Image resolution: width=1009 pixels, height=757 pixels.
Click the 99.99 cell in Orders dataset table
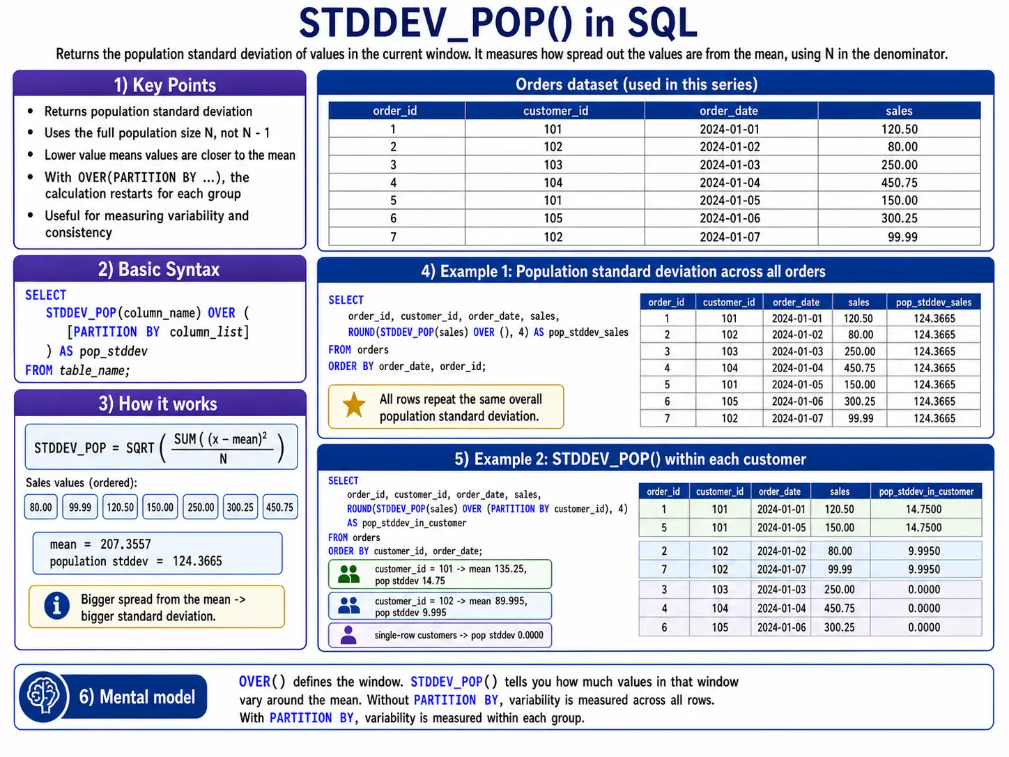[x=899, y=237]
